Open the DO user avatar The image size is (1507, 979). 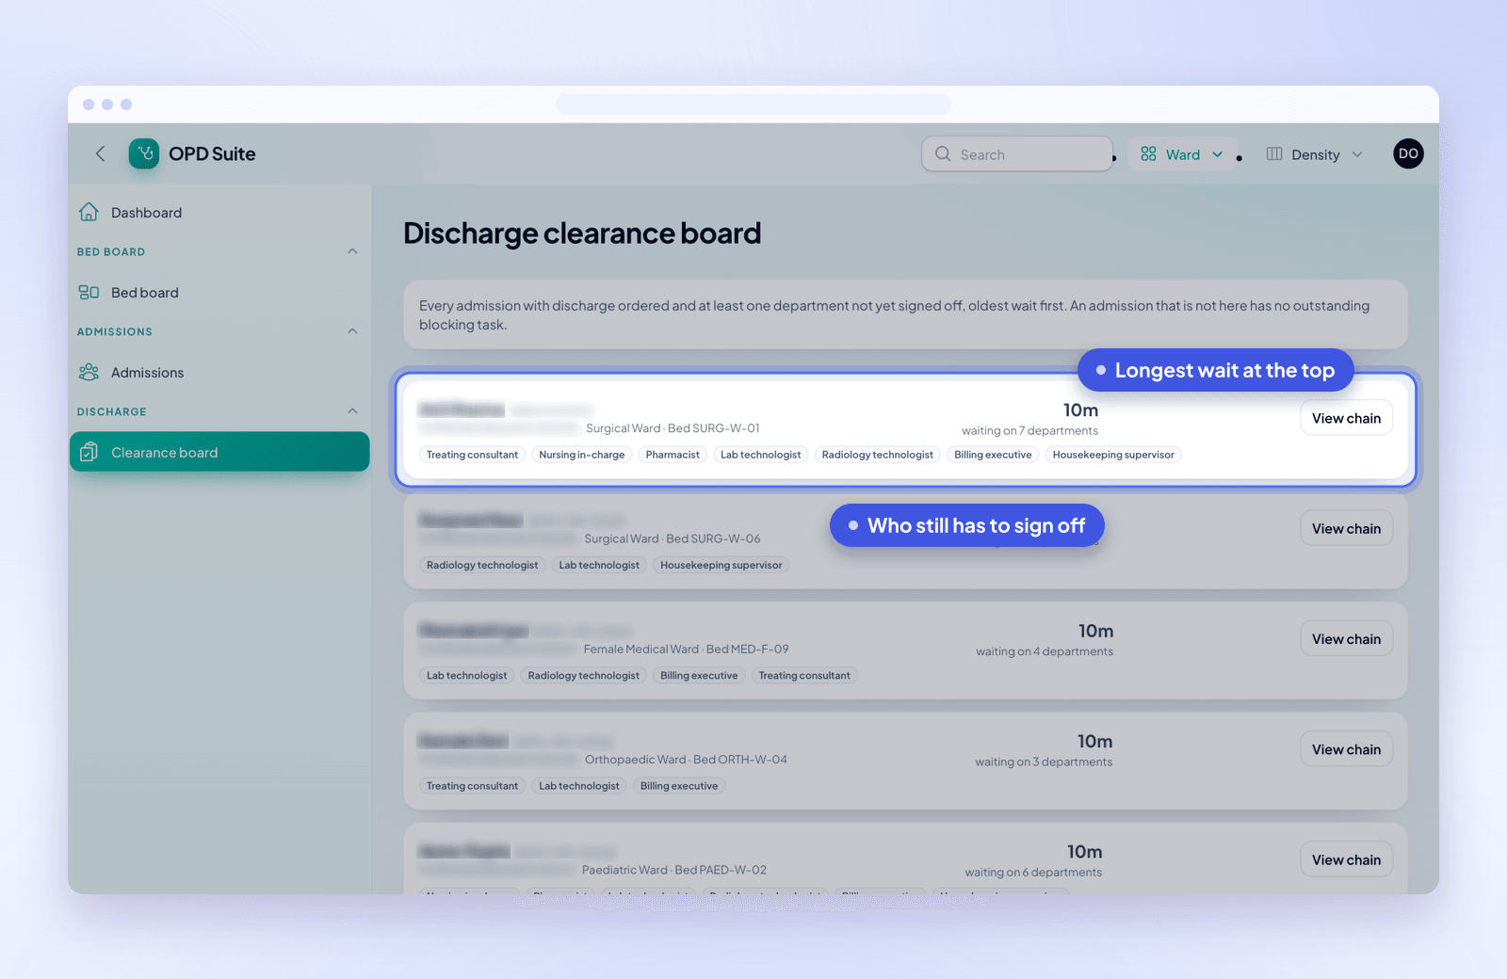[x=1408, y=153]
